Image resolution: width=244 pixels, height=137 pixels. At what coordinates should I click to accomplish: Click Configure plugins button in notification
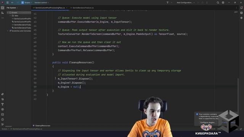pos(208,123)
